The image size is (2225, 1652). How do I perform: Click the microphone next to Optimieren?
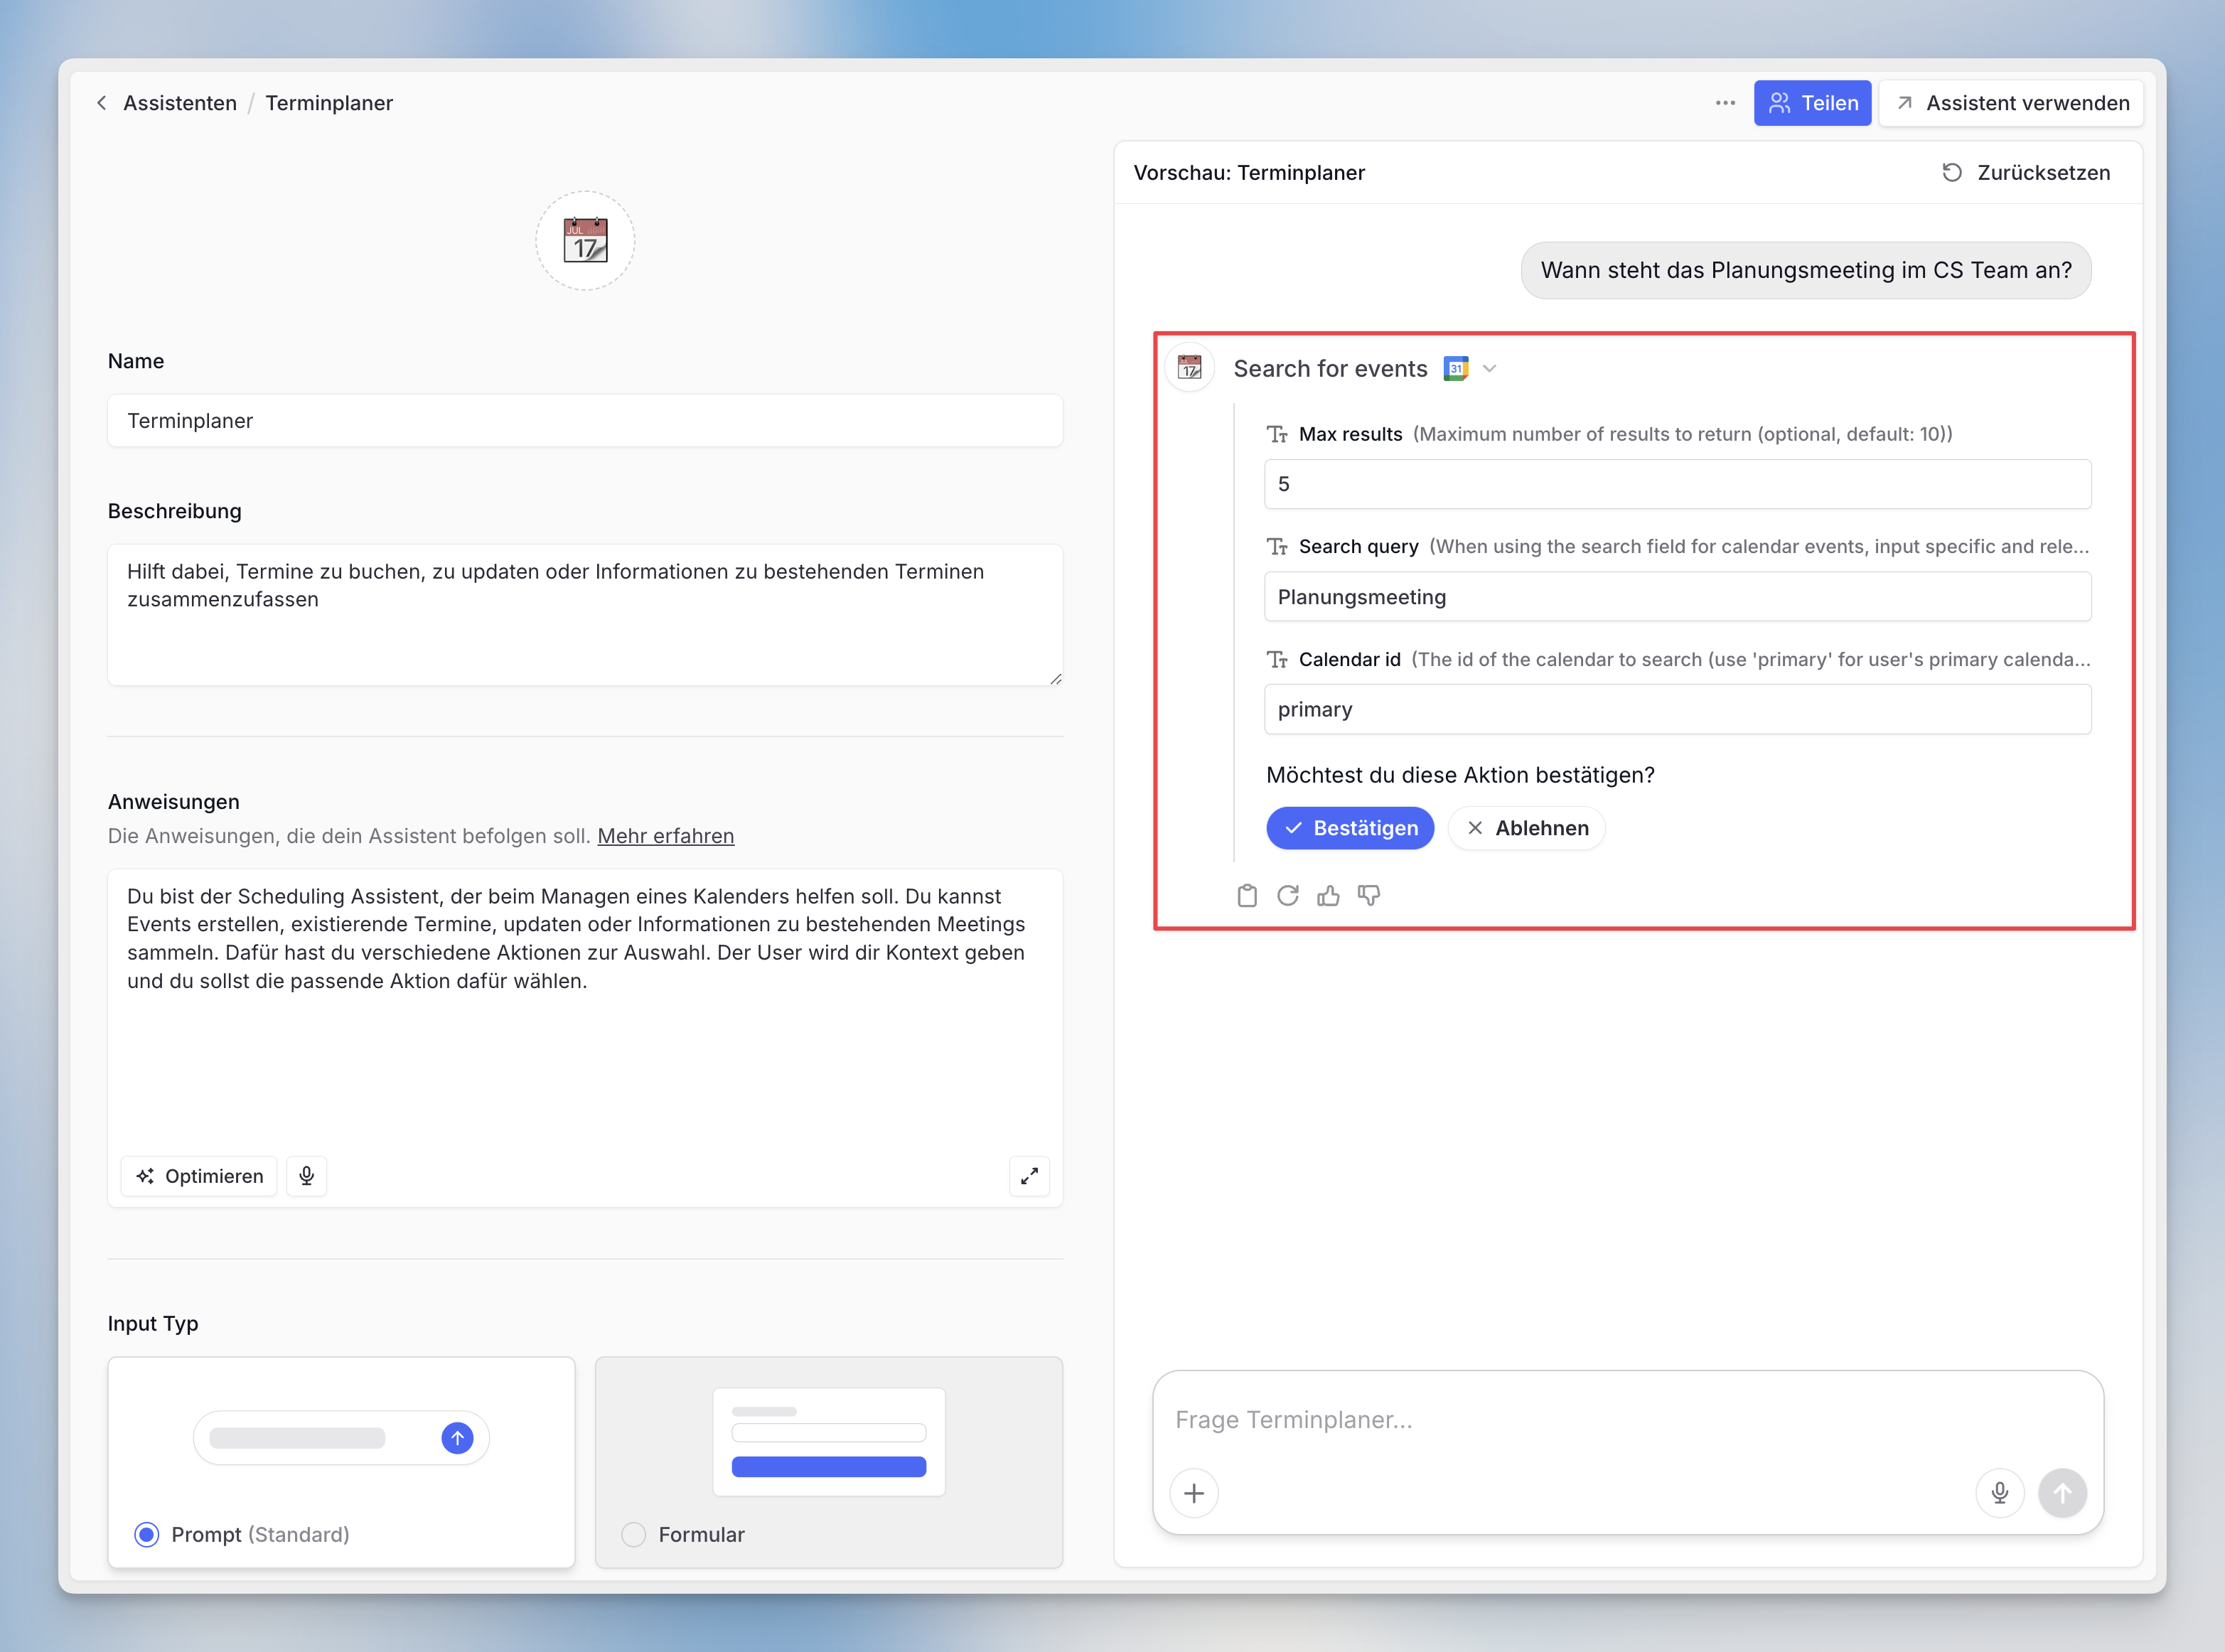click(307, 1176)
